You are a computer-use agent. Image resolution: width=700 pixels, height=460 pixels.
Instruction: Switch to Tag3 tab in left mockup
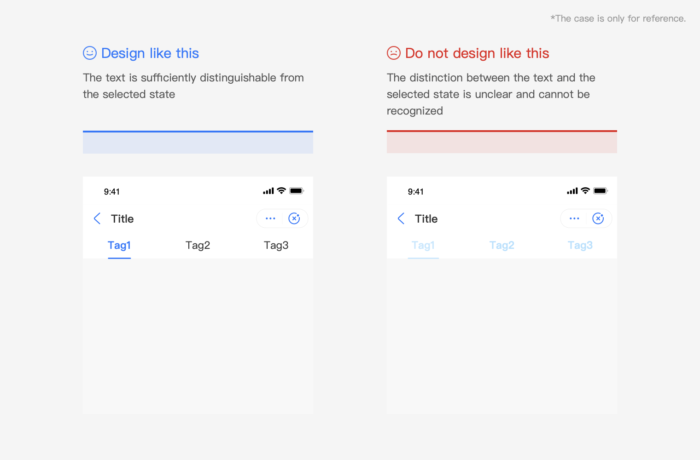pos(276,246)
